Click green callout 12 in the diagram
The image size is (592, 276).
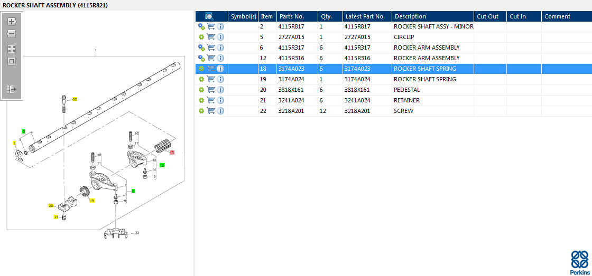coord(162,165)
